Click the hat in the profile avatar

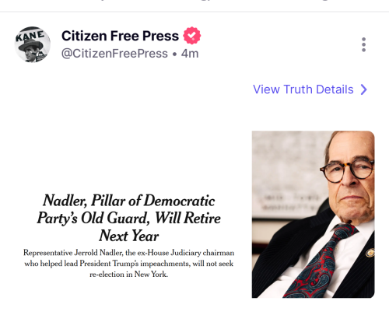[30, 45]
